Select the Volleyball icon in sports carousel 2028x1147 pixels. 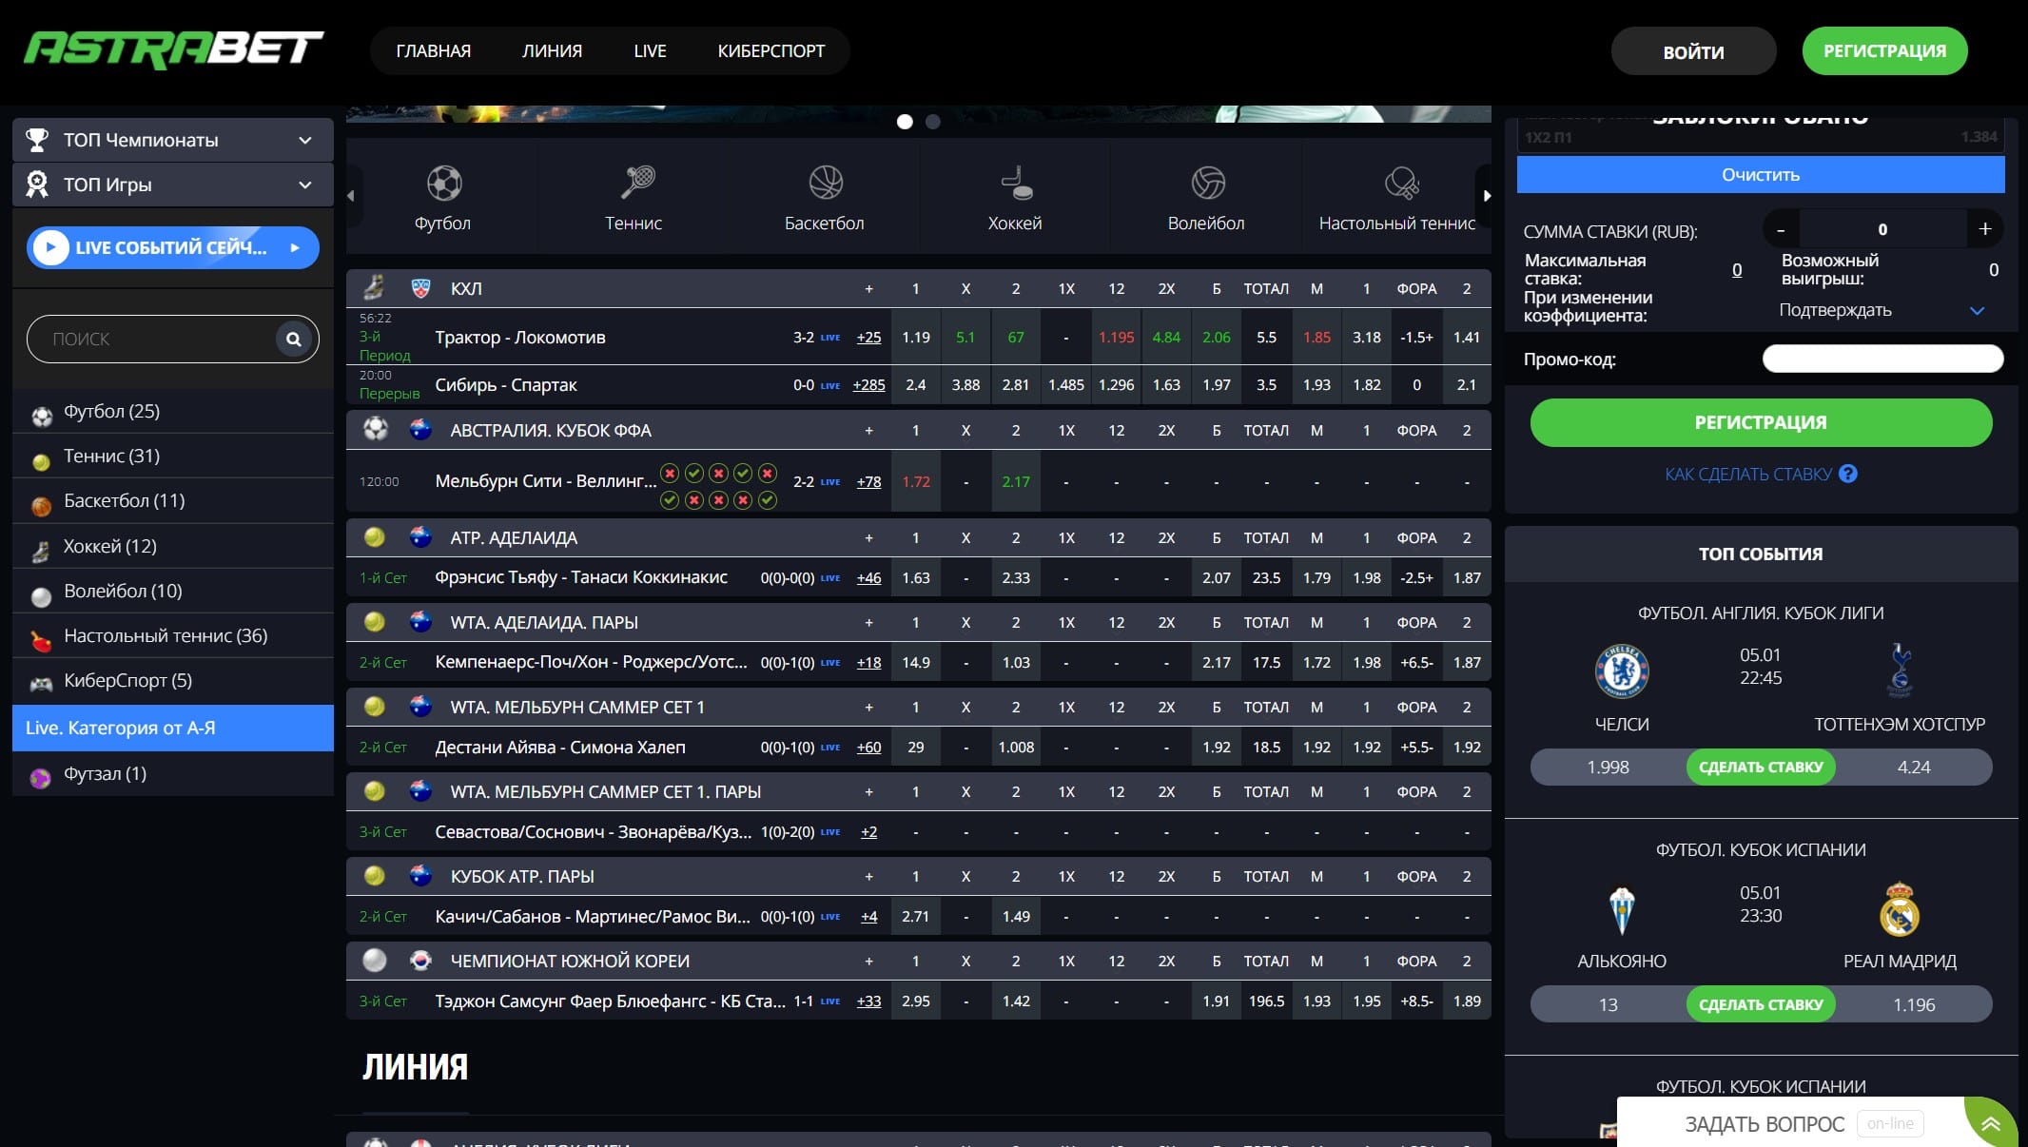coord(1207,183)
